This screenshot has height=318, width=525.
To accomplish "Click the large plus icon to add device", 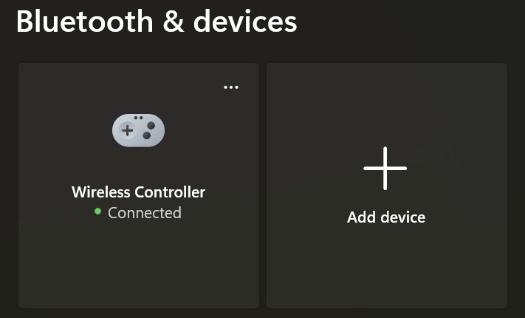I will [x=385, y=168].
